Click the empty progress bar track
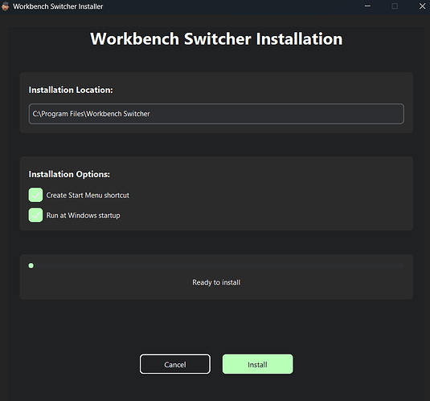 [x=216, y=265]
